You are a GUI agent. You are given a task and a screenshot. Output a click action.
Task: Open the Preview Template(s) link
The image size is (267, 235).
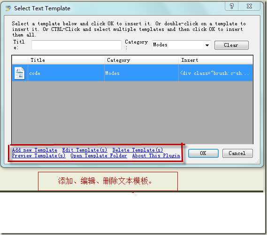pyautogui.click(x=38, y=155)
